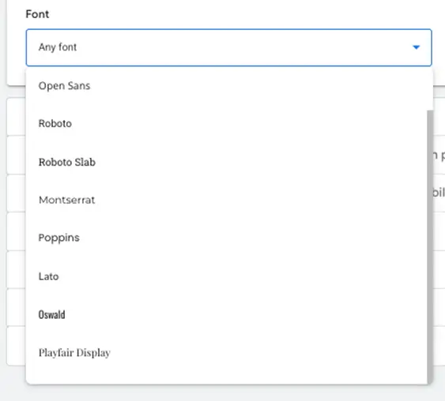Click the font list vertical scrollbar
445x401 pixels.
[430, 246]
